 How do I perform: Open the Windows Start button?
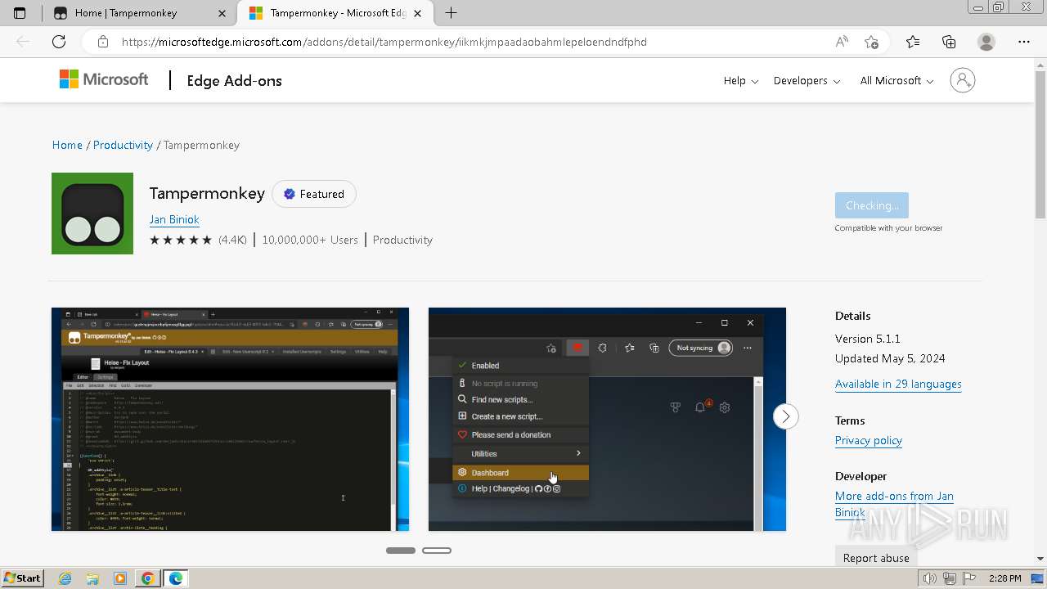[22, 578]
